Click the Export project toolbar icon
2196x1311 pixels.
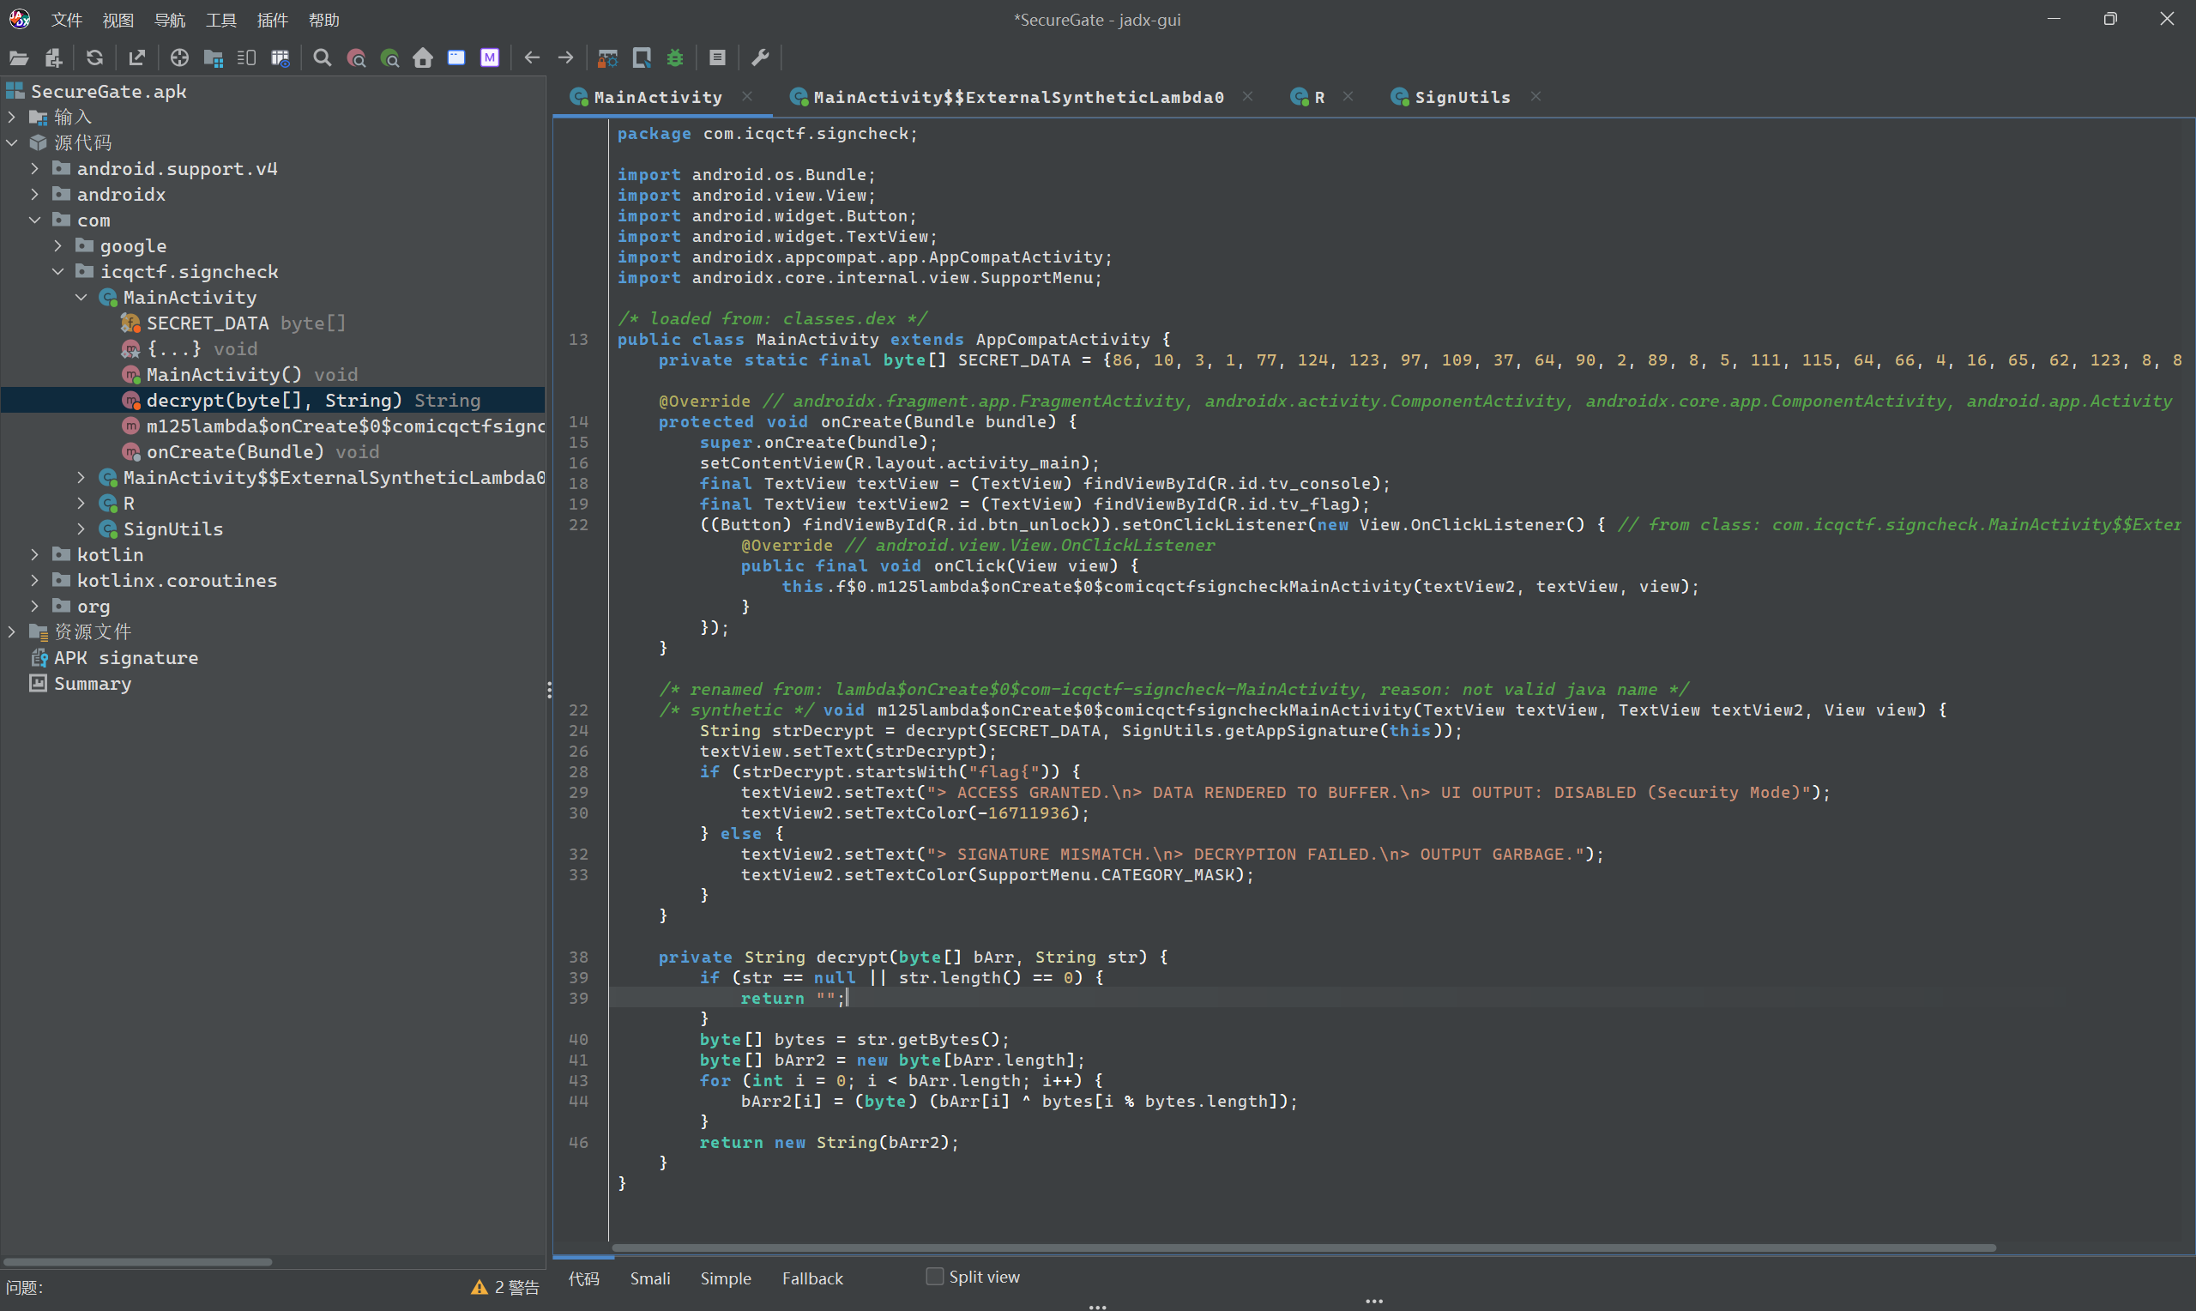click(x=136, y=58)
